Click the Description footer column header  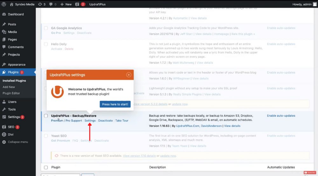click(x=158, y=167)
